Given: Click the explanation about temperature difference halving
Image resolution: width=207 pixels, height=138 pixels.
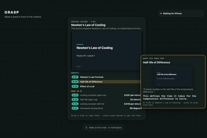Looking at the screenshot, I should pos(170,97).
